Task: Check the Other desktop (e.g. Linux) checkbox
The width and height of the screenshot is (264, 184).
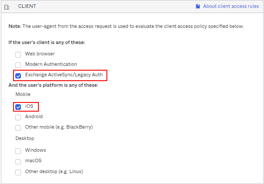Action: click(x=18, y=172)
